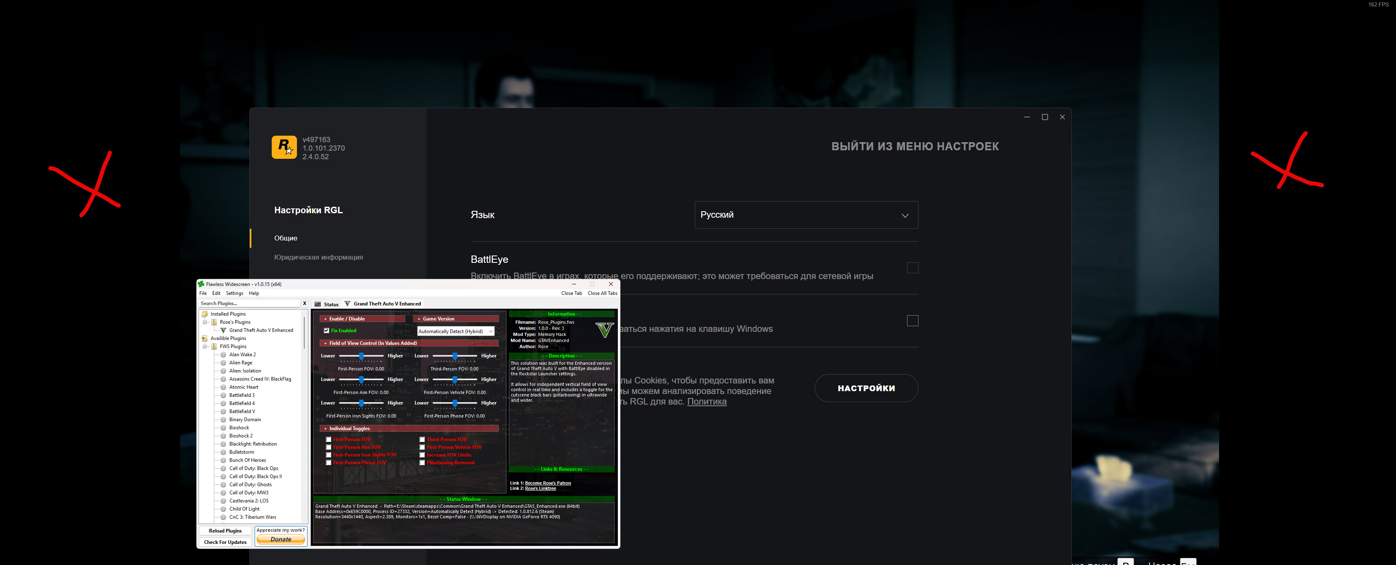1396x565 pixels.
Task: Open the Become Rose's Patron link
Action: (547, 483)
